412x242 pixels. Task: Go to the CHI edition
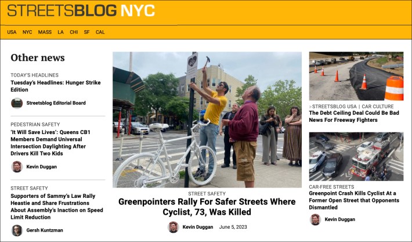(74, 32)
